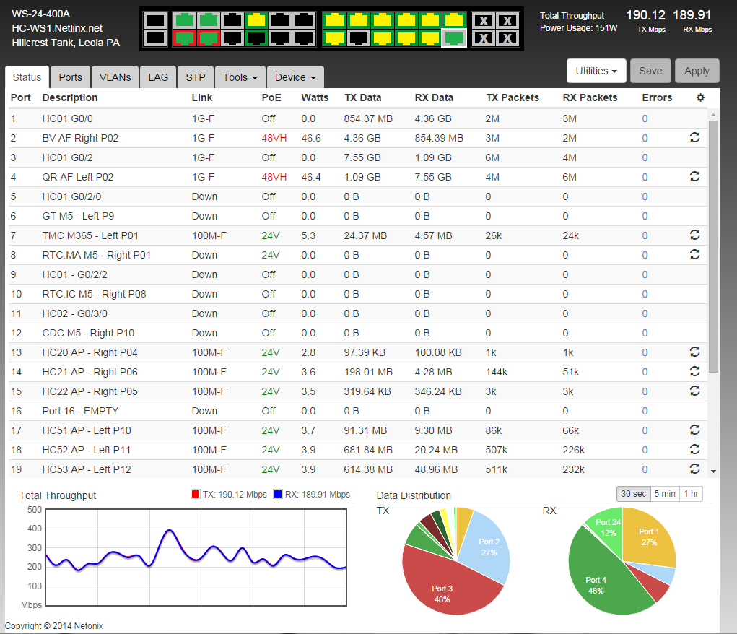Click the '681.84 MB' TX data value
This screenshot has height=634, width=737.
pyautogui.click(x=368, y=450)
